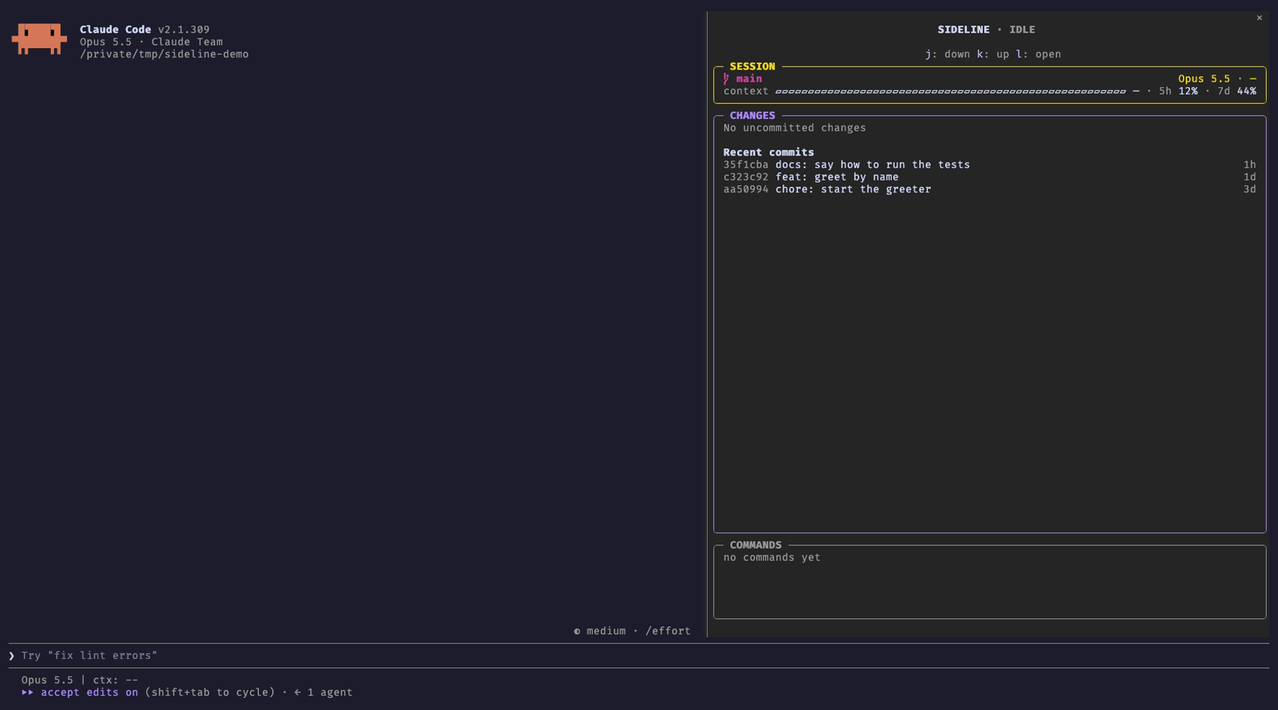
Task: Open commit c323c92 feat: greet by name
Action: coord(989,177)
